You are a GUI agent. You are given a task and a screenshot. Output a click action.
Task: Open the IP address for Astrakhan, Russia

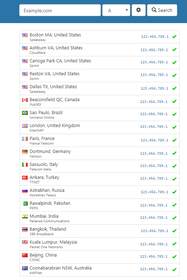(154, 192)
